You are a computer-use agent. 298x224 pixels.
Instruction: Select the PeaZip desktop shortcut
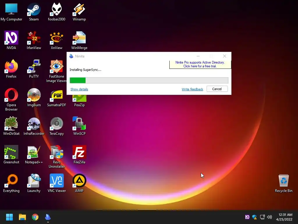(79, 101)
